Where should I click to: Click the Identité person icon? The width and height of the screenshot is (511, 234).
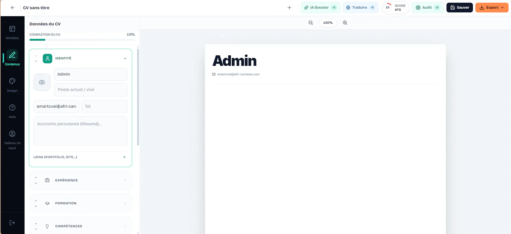coord(48,58)
